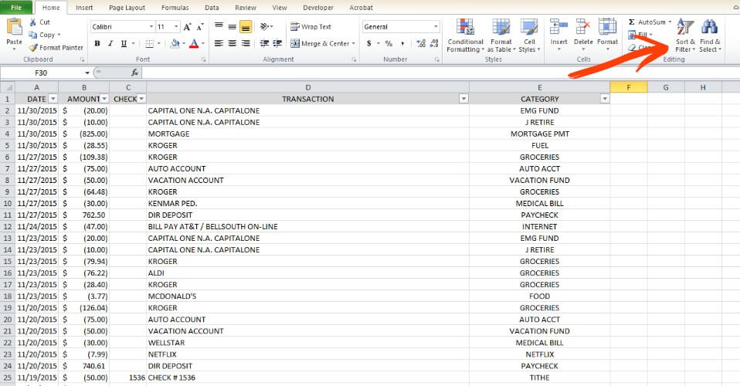Open Sort & Filter menu
The width and height of the screenshot is (740, 386).
685,36
